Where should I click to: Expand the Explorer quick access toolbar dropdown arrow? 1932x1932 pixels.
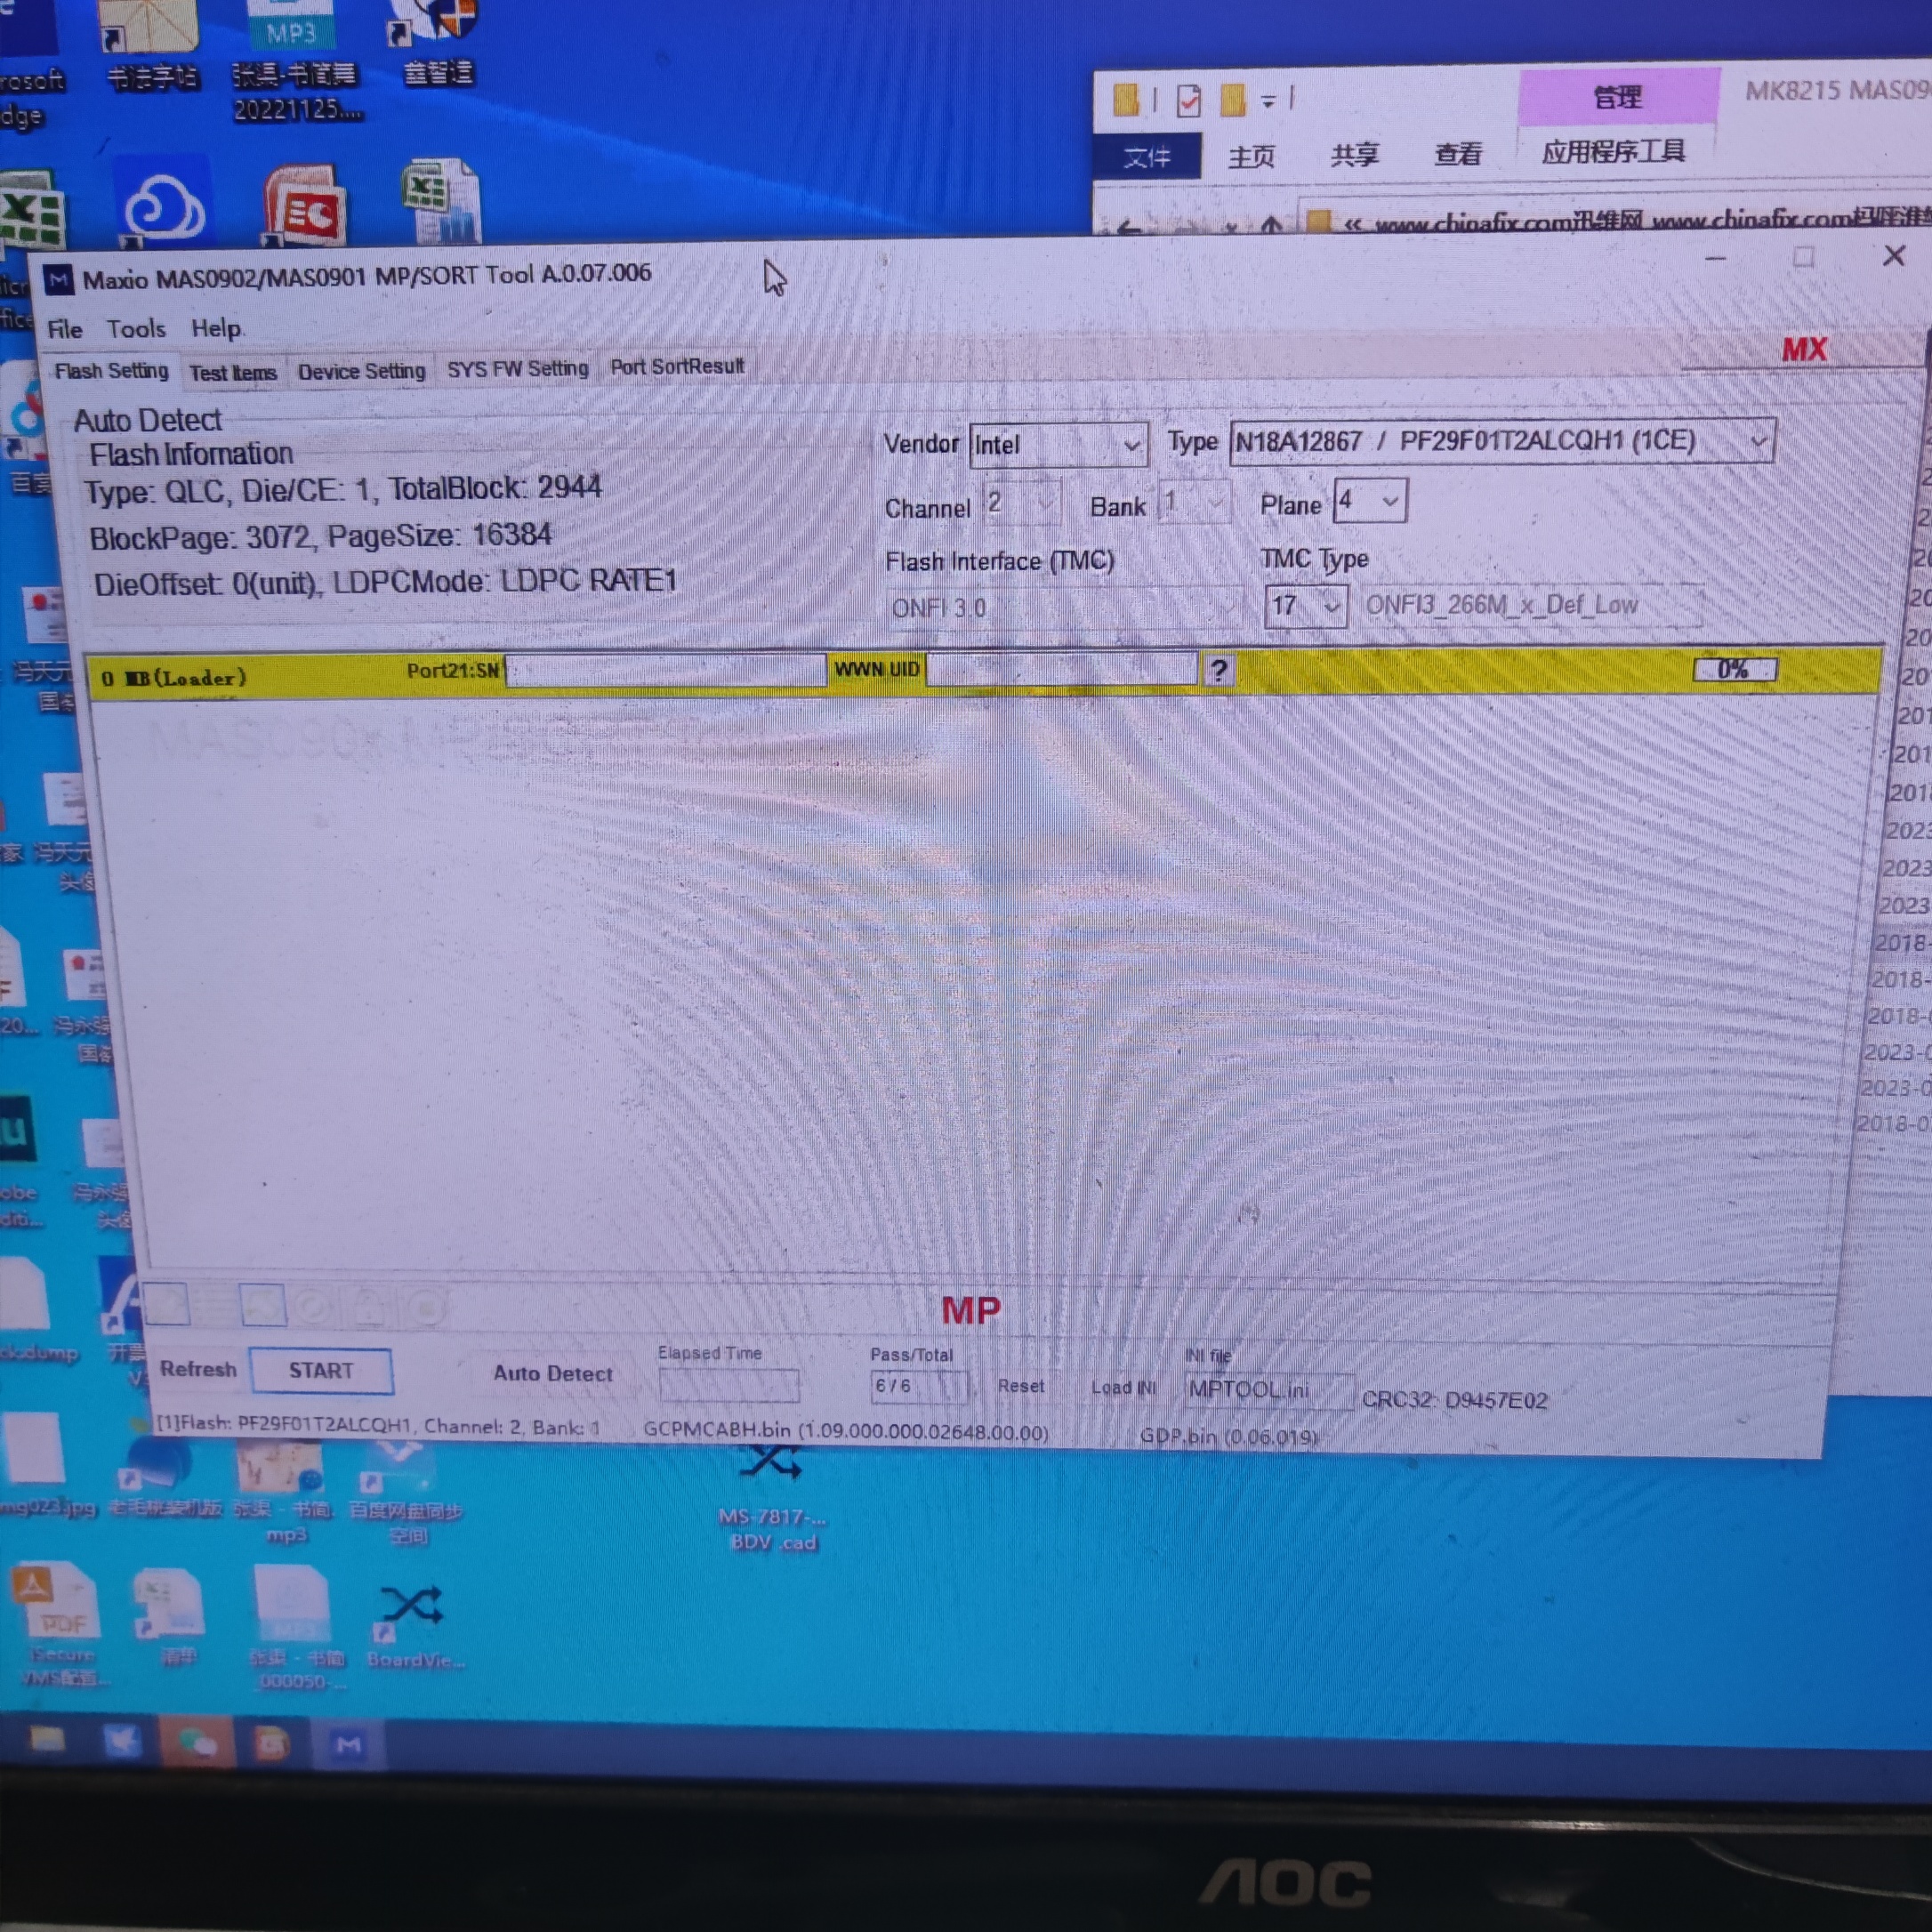tap(1269, 101)
